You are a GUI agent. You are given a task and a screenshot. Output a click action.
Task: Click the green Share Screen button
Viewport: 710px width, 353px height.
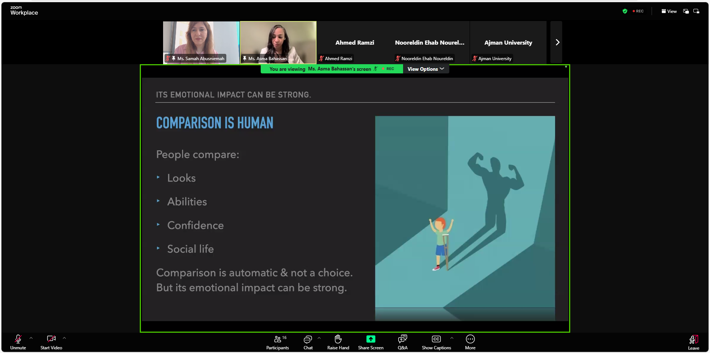point(371,342)
